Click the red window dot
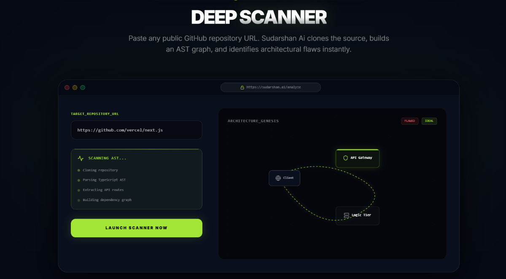 click(x=67, y=87)
